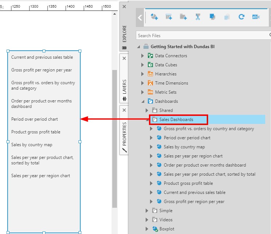Click the Search Files input field
The height and width of the screenshot is (234, 271).
pos(202,35)
